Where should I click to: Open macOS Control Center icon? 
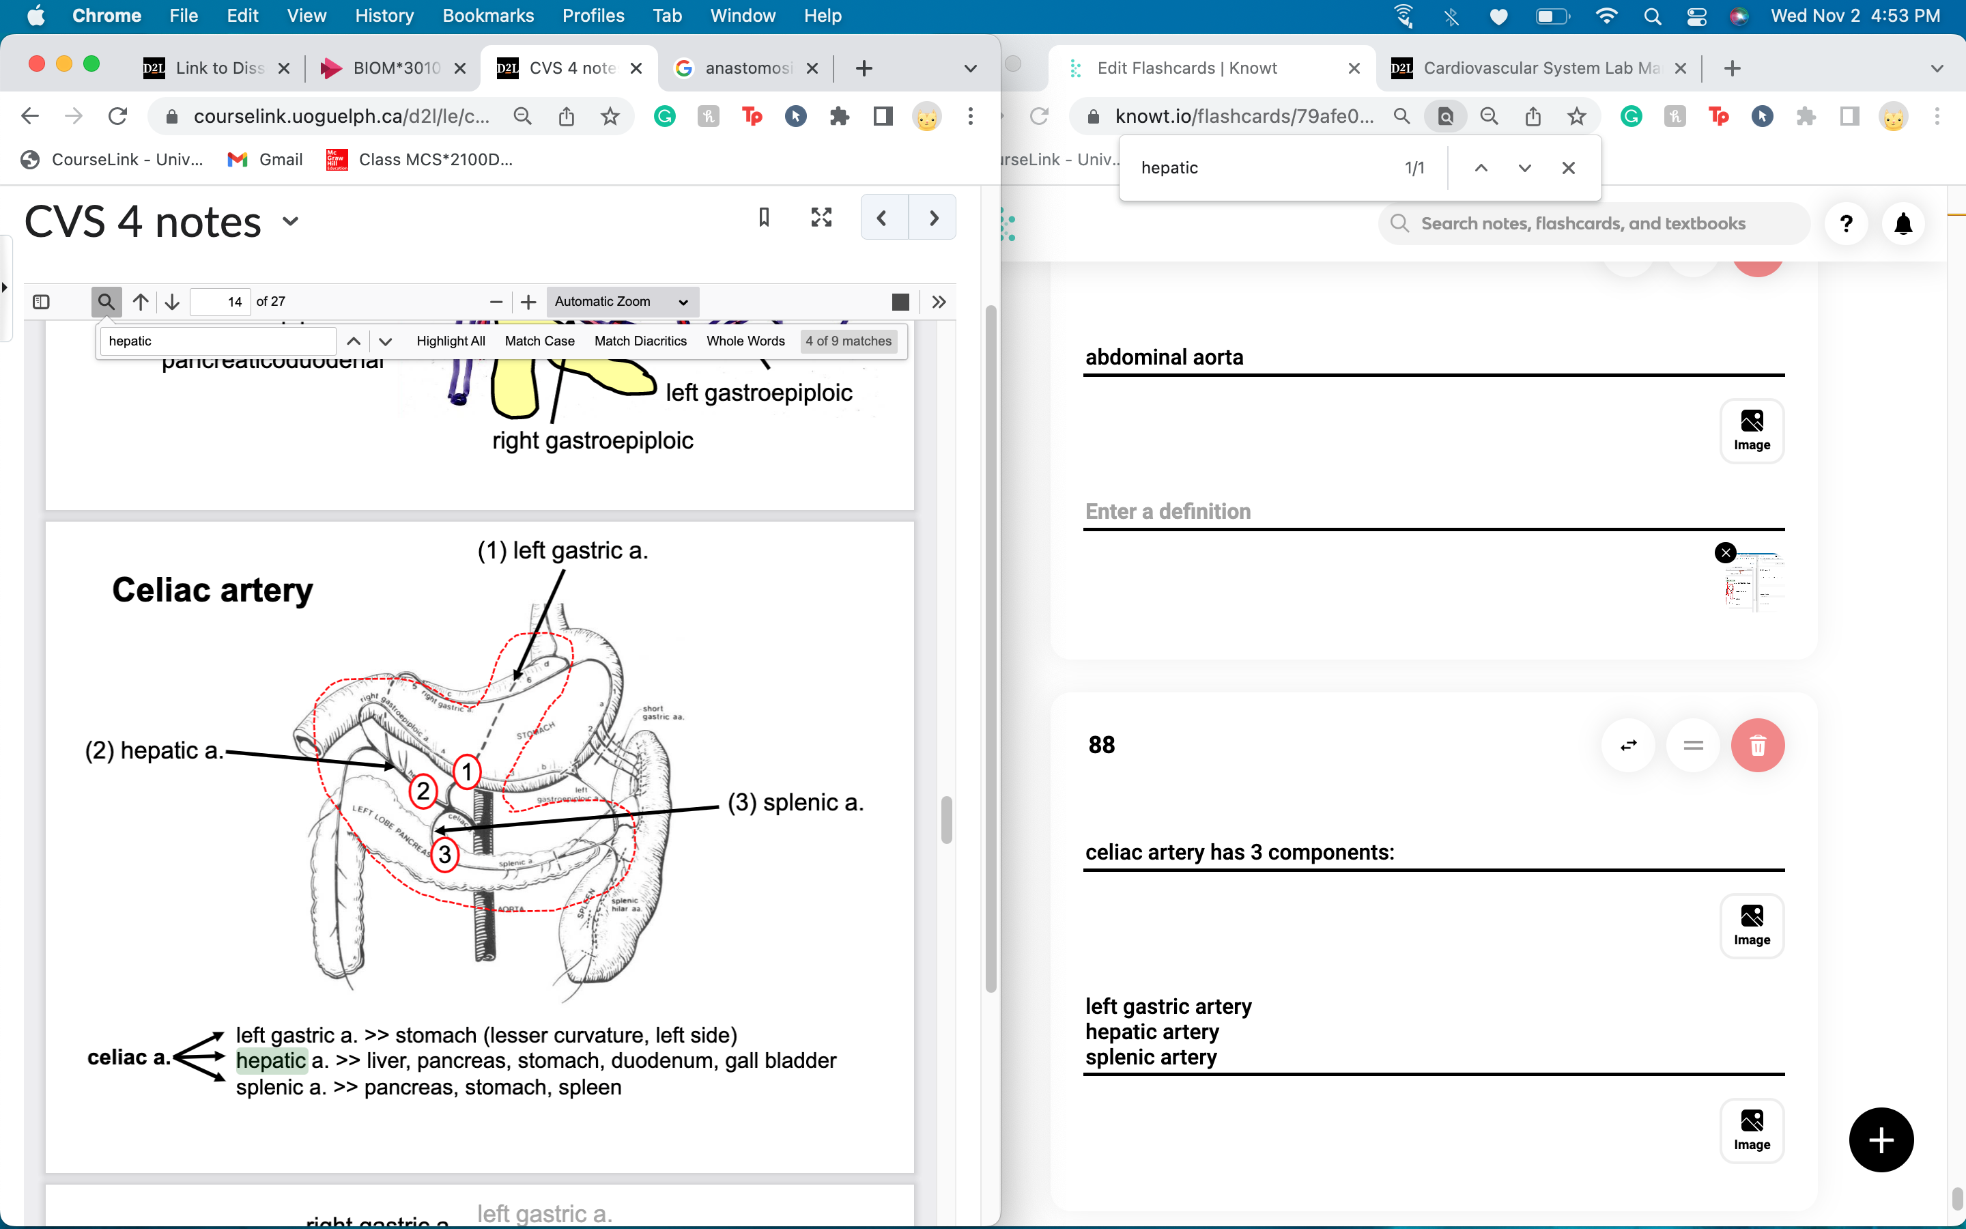(1696, 16)
